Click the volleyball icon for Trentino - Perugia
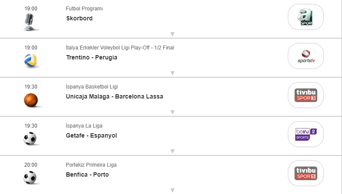342x194 pixels. tap(31, 61)
